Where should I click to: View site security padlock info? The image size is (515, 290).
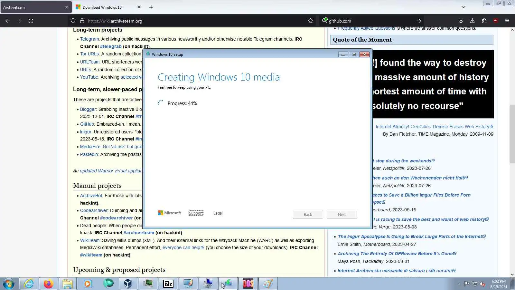[x=82, y=21]
